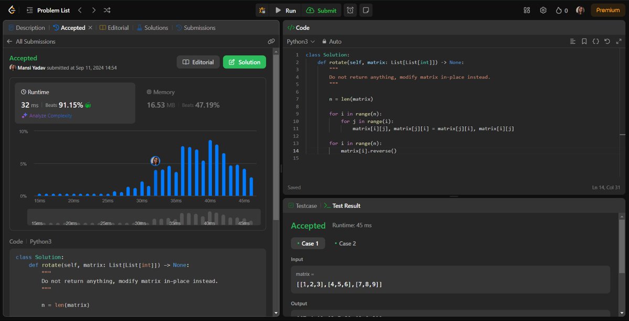
Task: Click the Analyze Complexity link
Action: 47,116
